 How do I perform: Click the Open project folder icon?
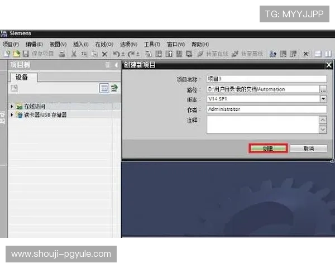(16, 54)
